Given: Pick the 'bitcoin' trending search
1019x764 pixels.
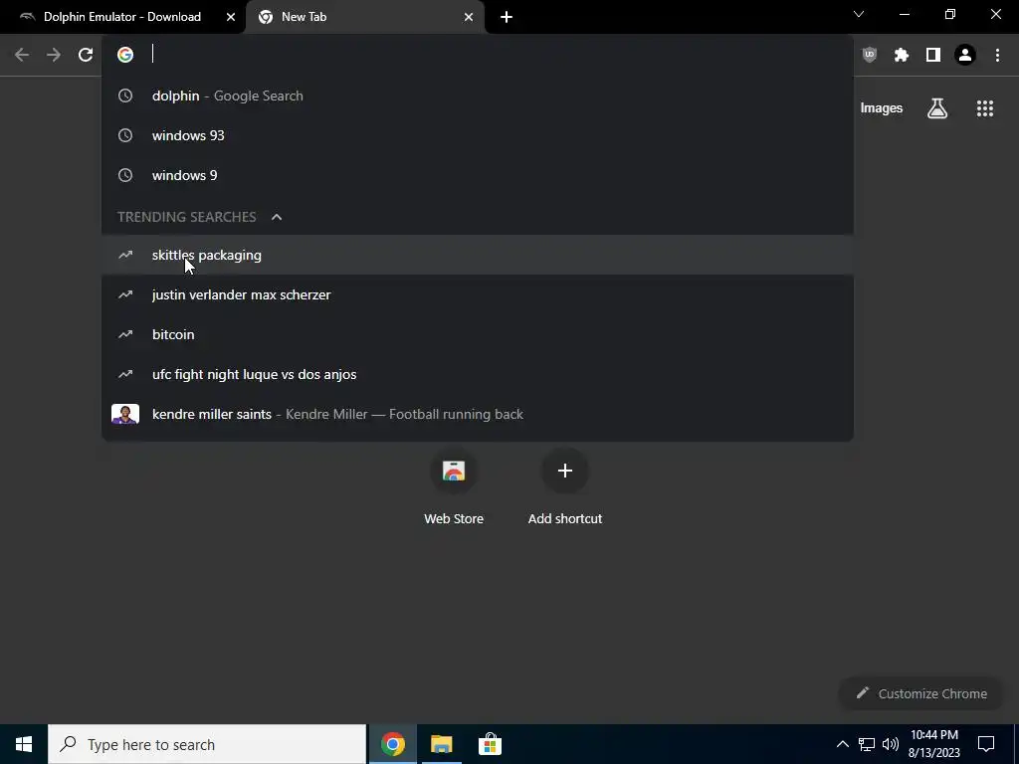Looking at the screenshot, I should pyautogui.click(x=478, y=334).
